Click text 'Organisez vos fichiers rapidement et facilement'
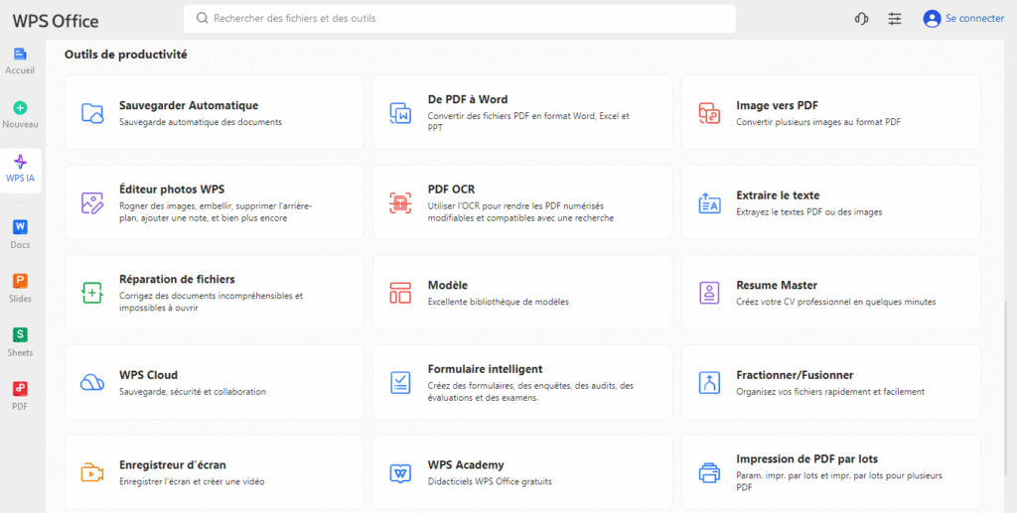This screenshot has width=1017, height=513. click(830, 392)
